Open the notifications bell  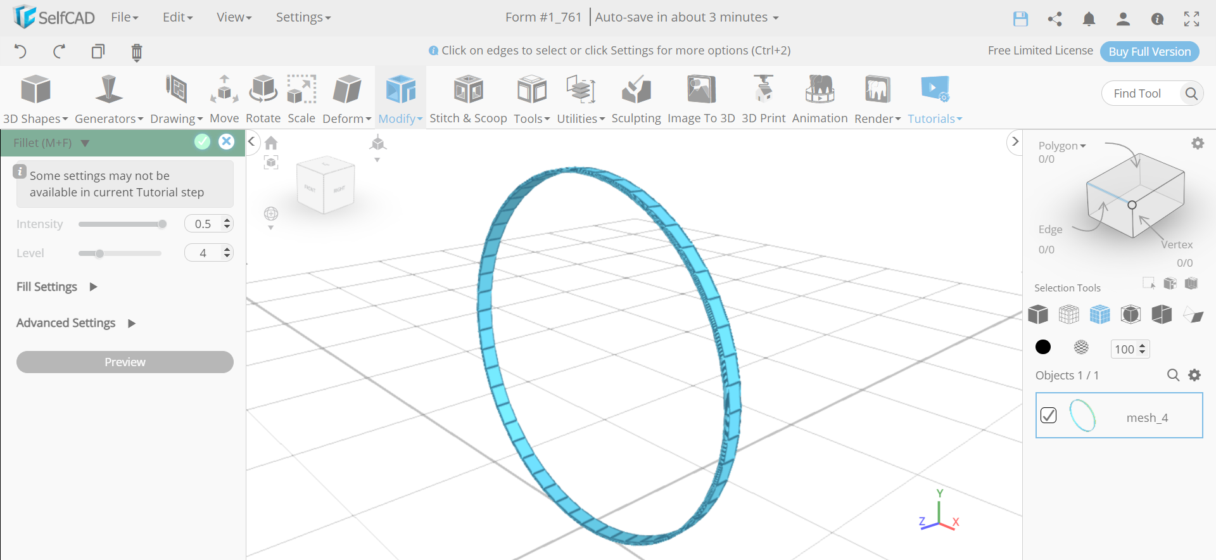tap(1089, 19)
